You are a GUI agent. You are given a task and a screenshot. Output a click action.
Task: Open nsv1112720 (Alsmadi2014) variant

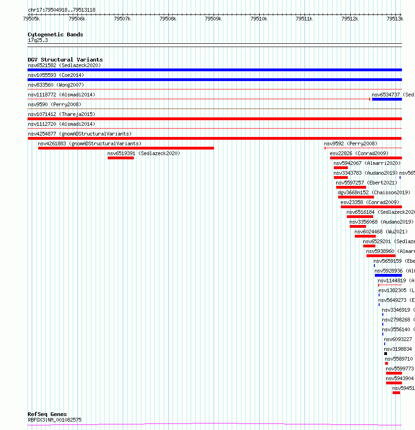coord(62,124)
